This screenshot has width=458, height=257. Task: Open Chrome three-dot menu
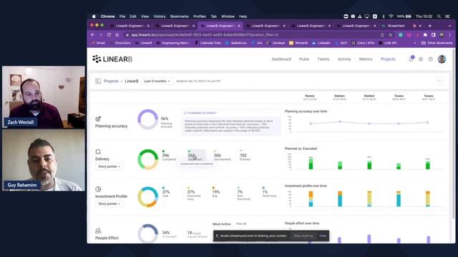click(450, 35)
